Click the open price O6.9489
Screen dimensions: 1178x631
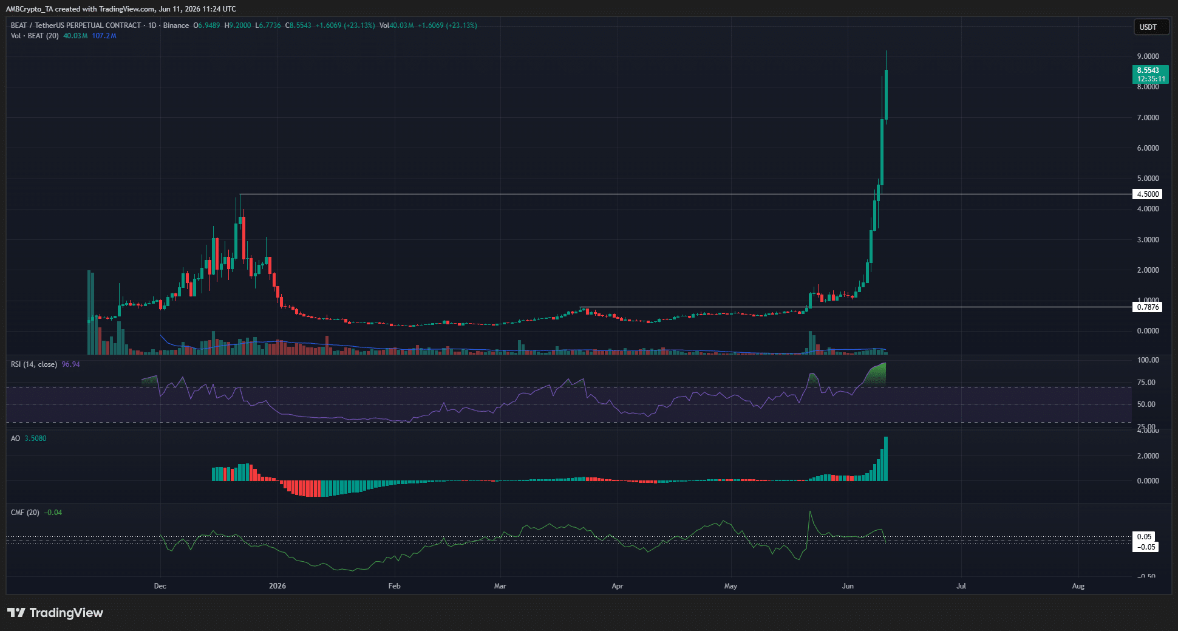pyautogui.click(x=206, y=26)
